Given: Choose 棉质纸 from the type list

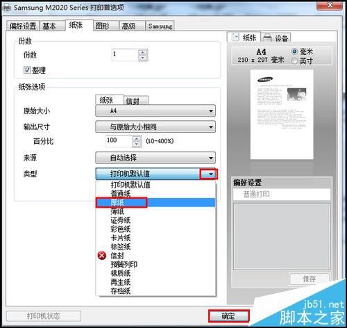Looking at the screenshot, I should tap(155, 273).
